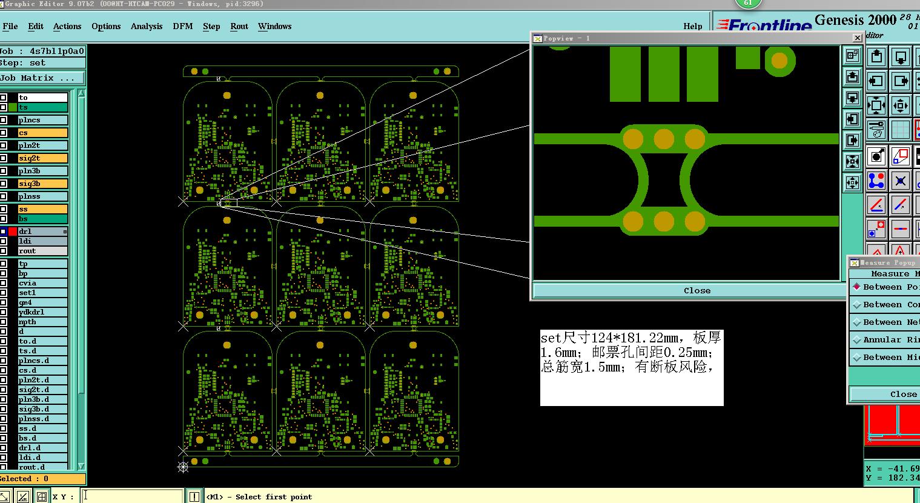Click the red color swatch of layer drl
The image size is (920, 503).
pos(13,232)
